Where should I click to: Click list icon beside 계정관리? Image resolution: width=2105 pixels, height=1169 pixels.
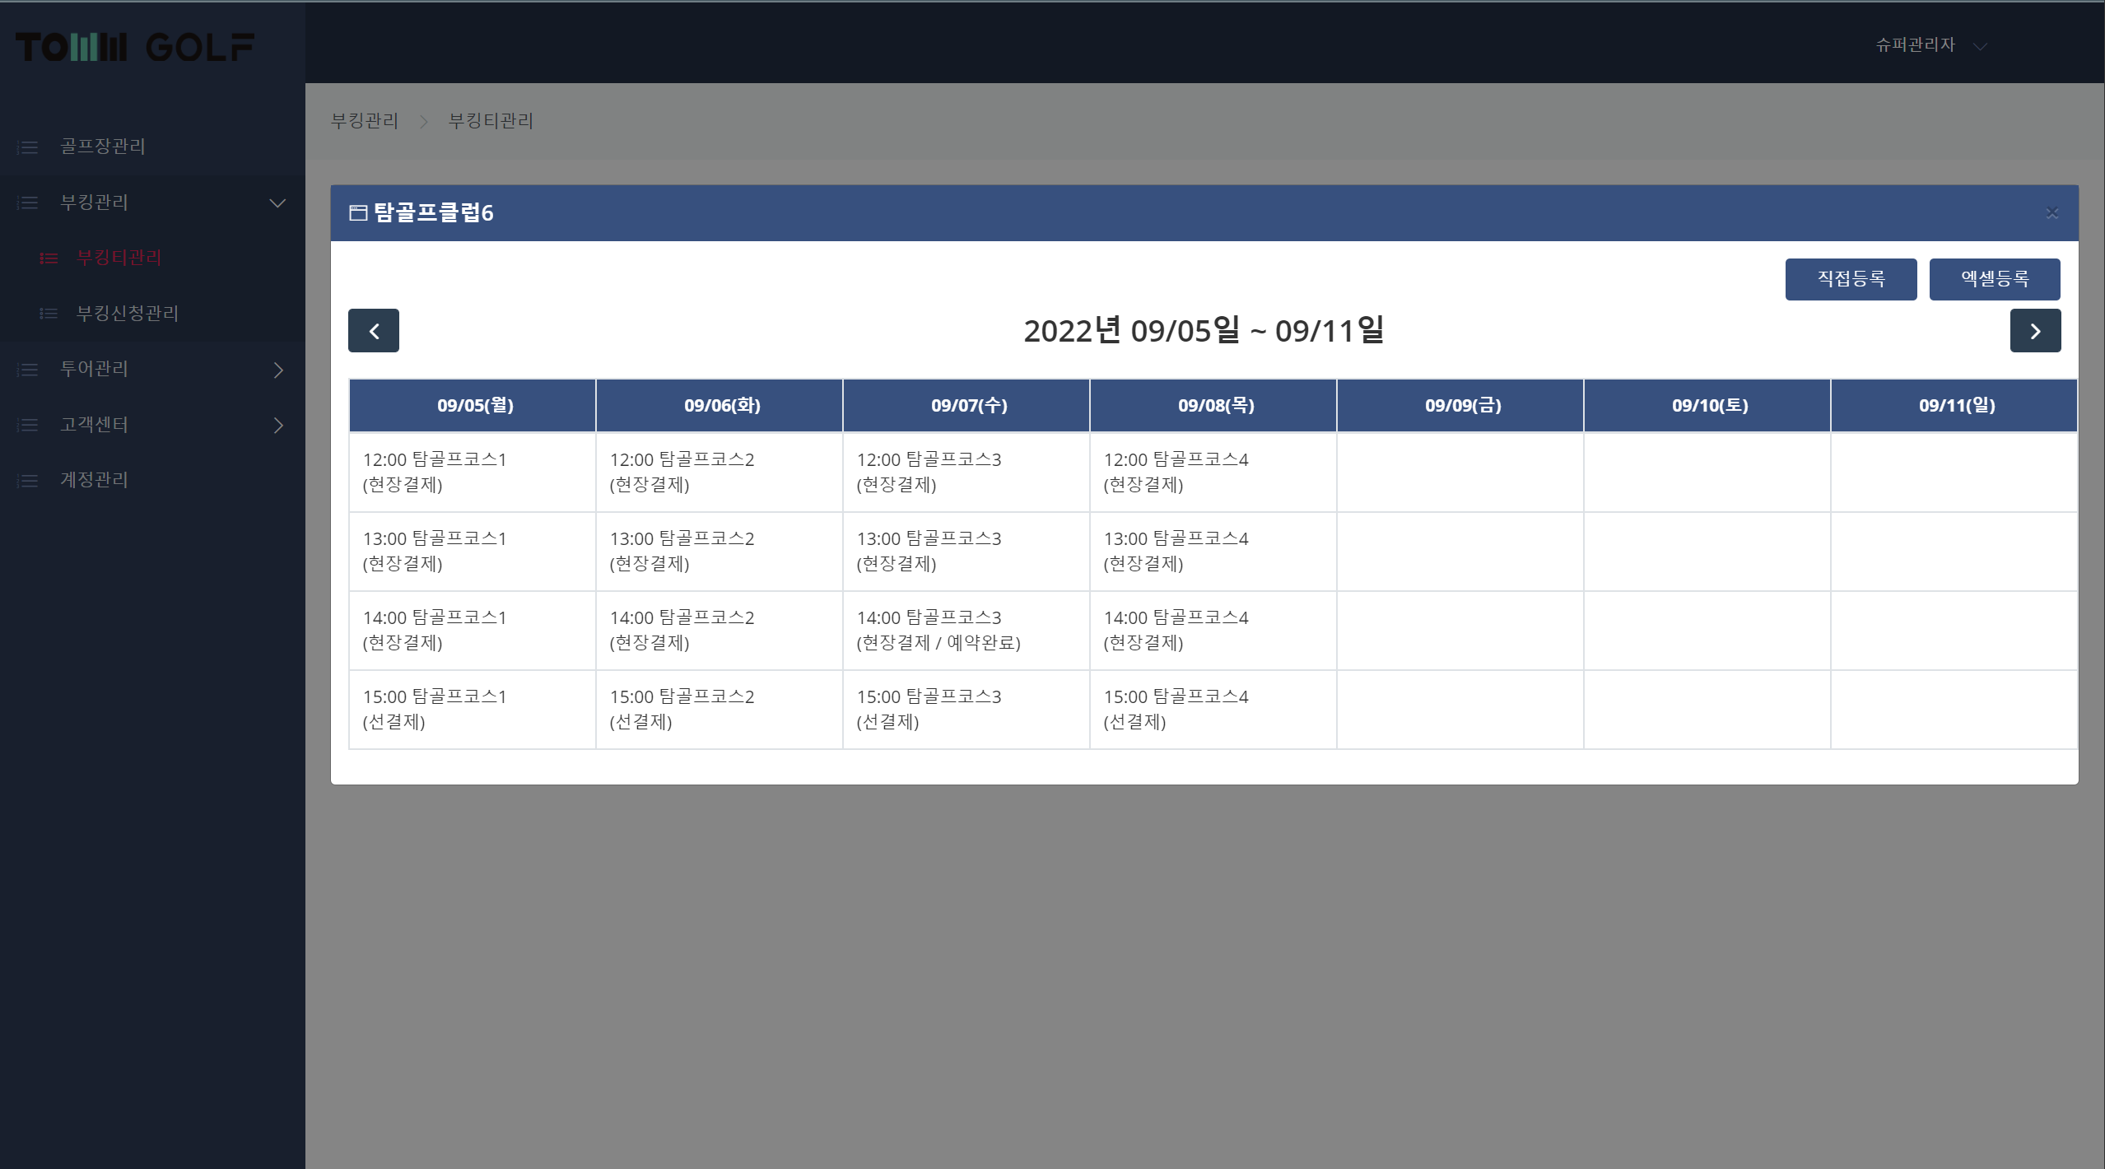[x=28, y=481]
